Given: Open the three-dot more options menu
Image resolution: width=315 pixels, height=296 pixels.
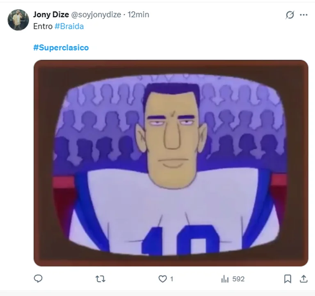Looking at the screenshot, I should click(304, 15).
